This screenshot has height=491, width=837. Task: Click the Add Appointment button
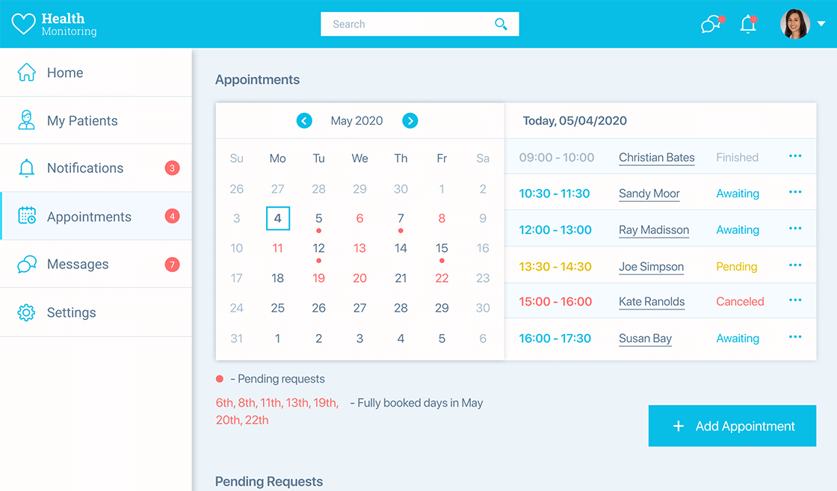click(732, 426)
